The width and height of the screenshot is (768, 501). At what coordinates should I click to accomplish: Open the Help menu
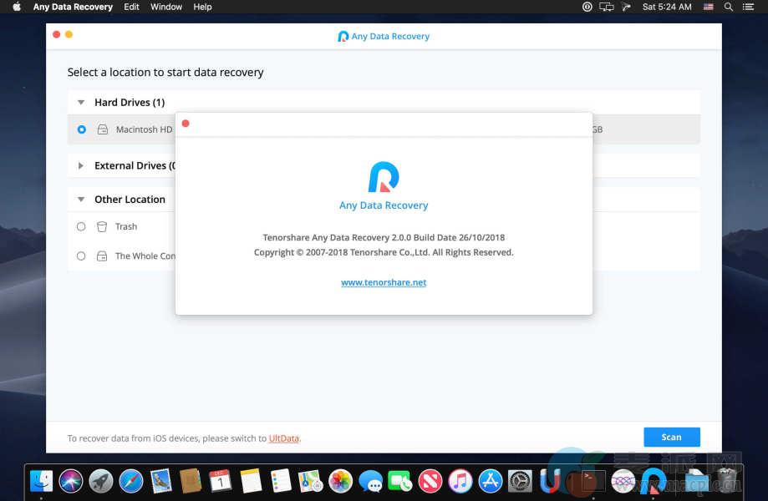pos(202,7)
